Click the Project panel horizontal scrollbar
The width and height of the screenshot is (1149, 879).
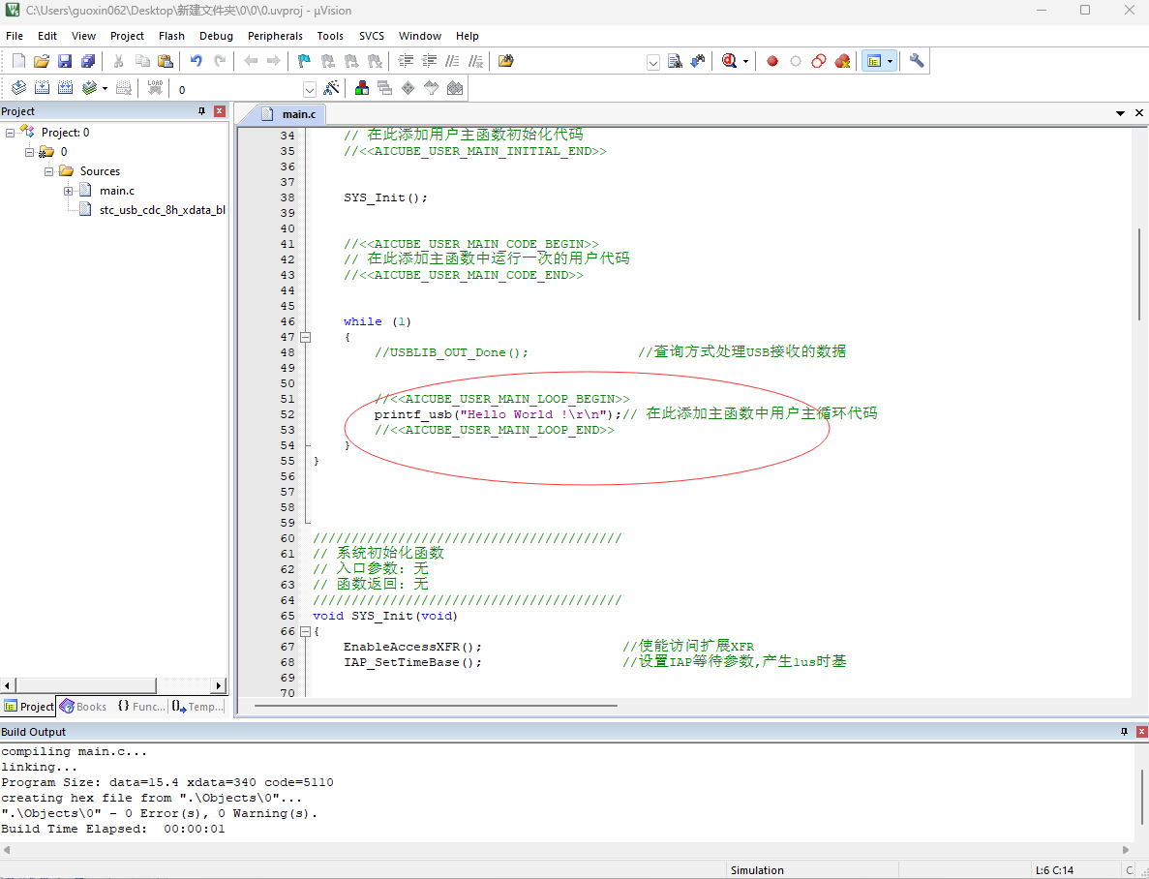(x=86, y=685)
